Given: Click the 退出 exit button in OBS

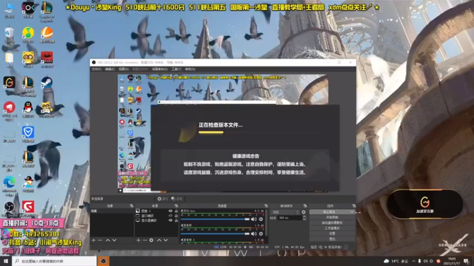Looking at the screenshot, I should pyautogui.click(x=332, y=239).
